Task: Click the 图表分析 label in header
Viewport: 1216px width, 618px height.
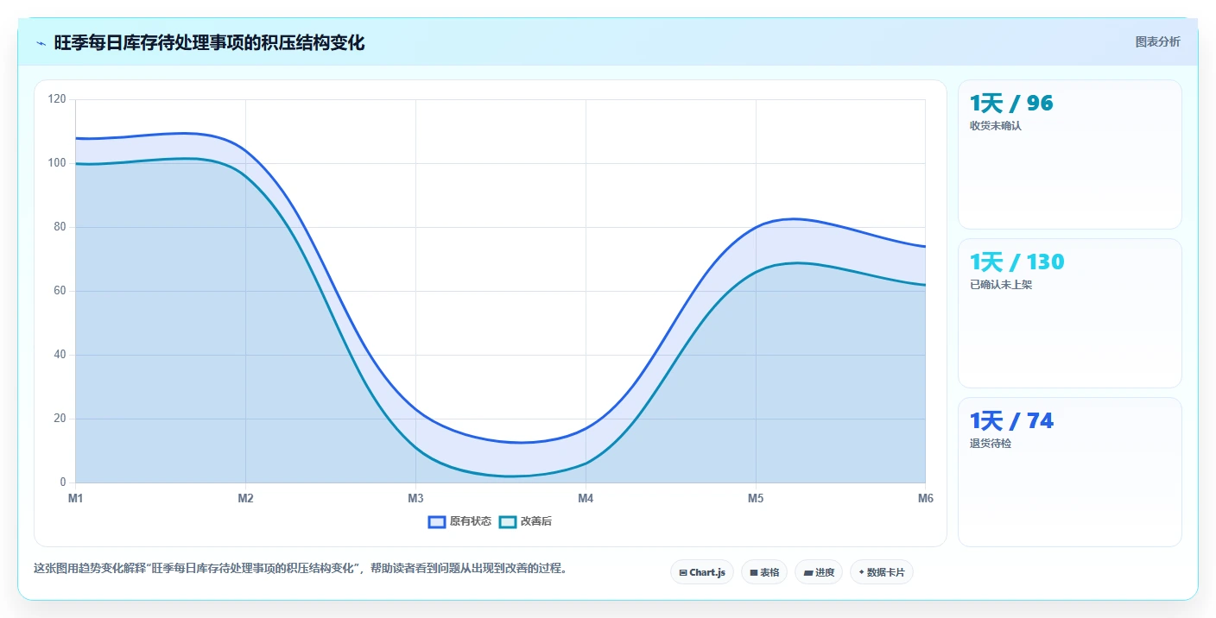Action: [x=1157, y=41]
